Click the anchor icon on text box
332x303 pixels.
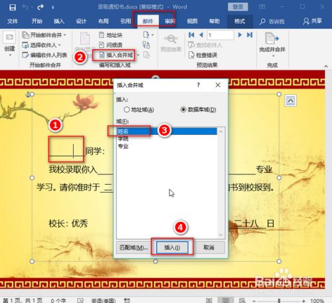tap(28, 94)
